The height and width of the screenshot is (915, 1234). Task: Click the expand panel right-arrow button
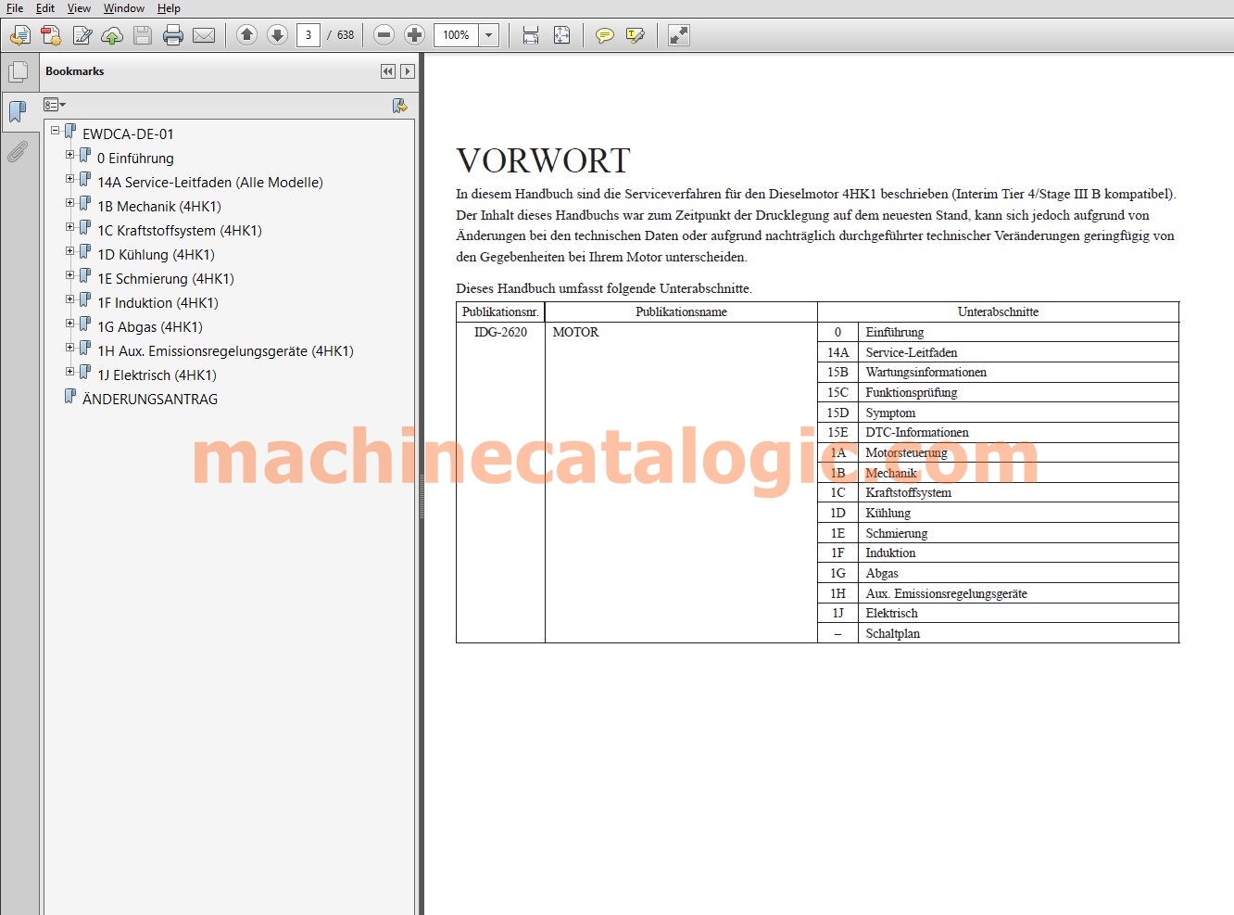407,71
